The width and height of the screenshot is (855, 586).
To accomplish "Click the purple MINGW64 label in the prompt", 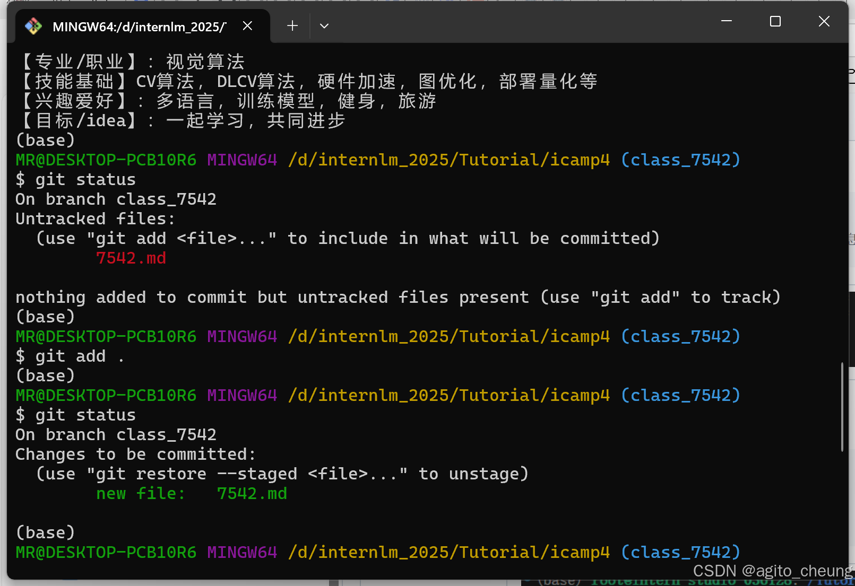I will [x=242, y=160].
